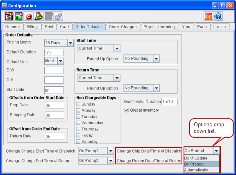Open the Start Time Current Time dropdown

[117, 48]
